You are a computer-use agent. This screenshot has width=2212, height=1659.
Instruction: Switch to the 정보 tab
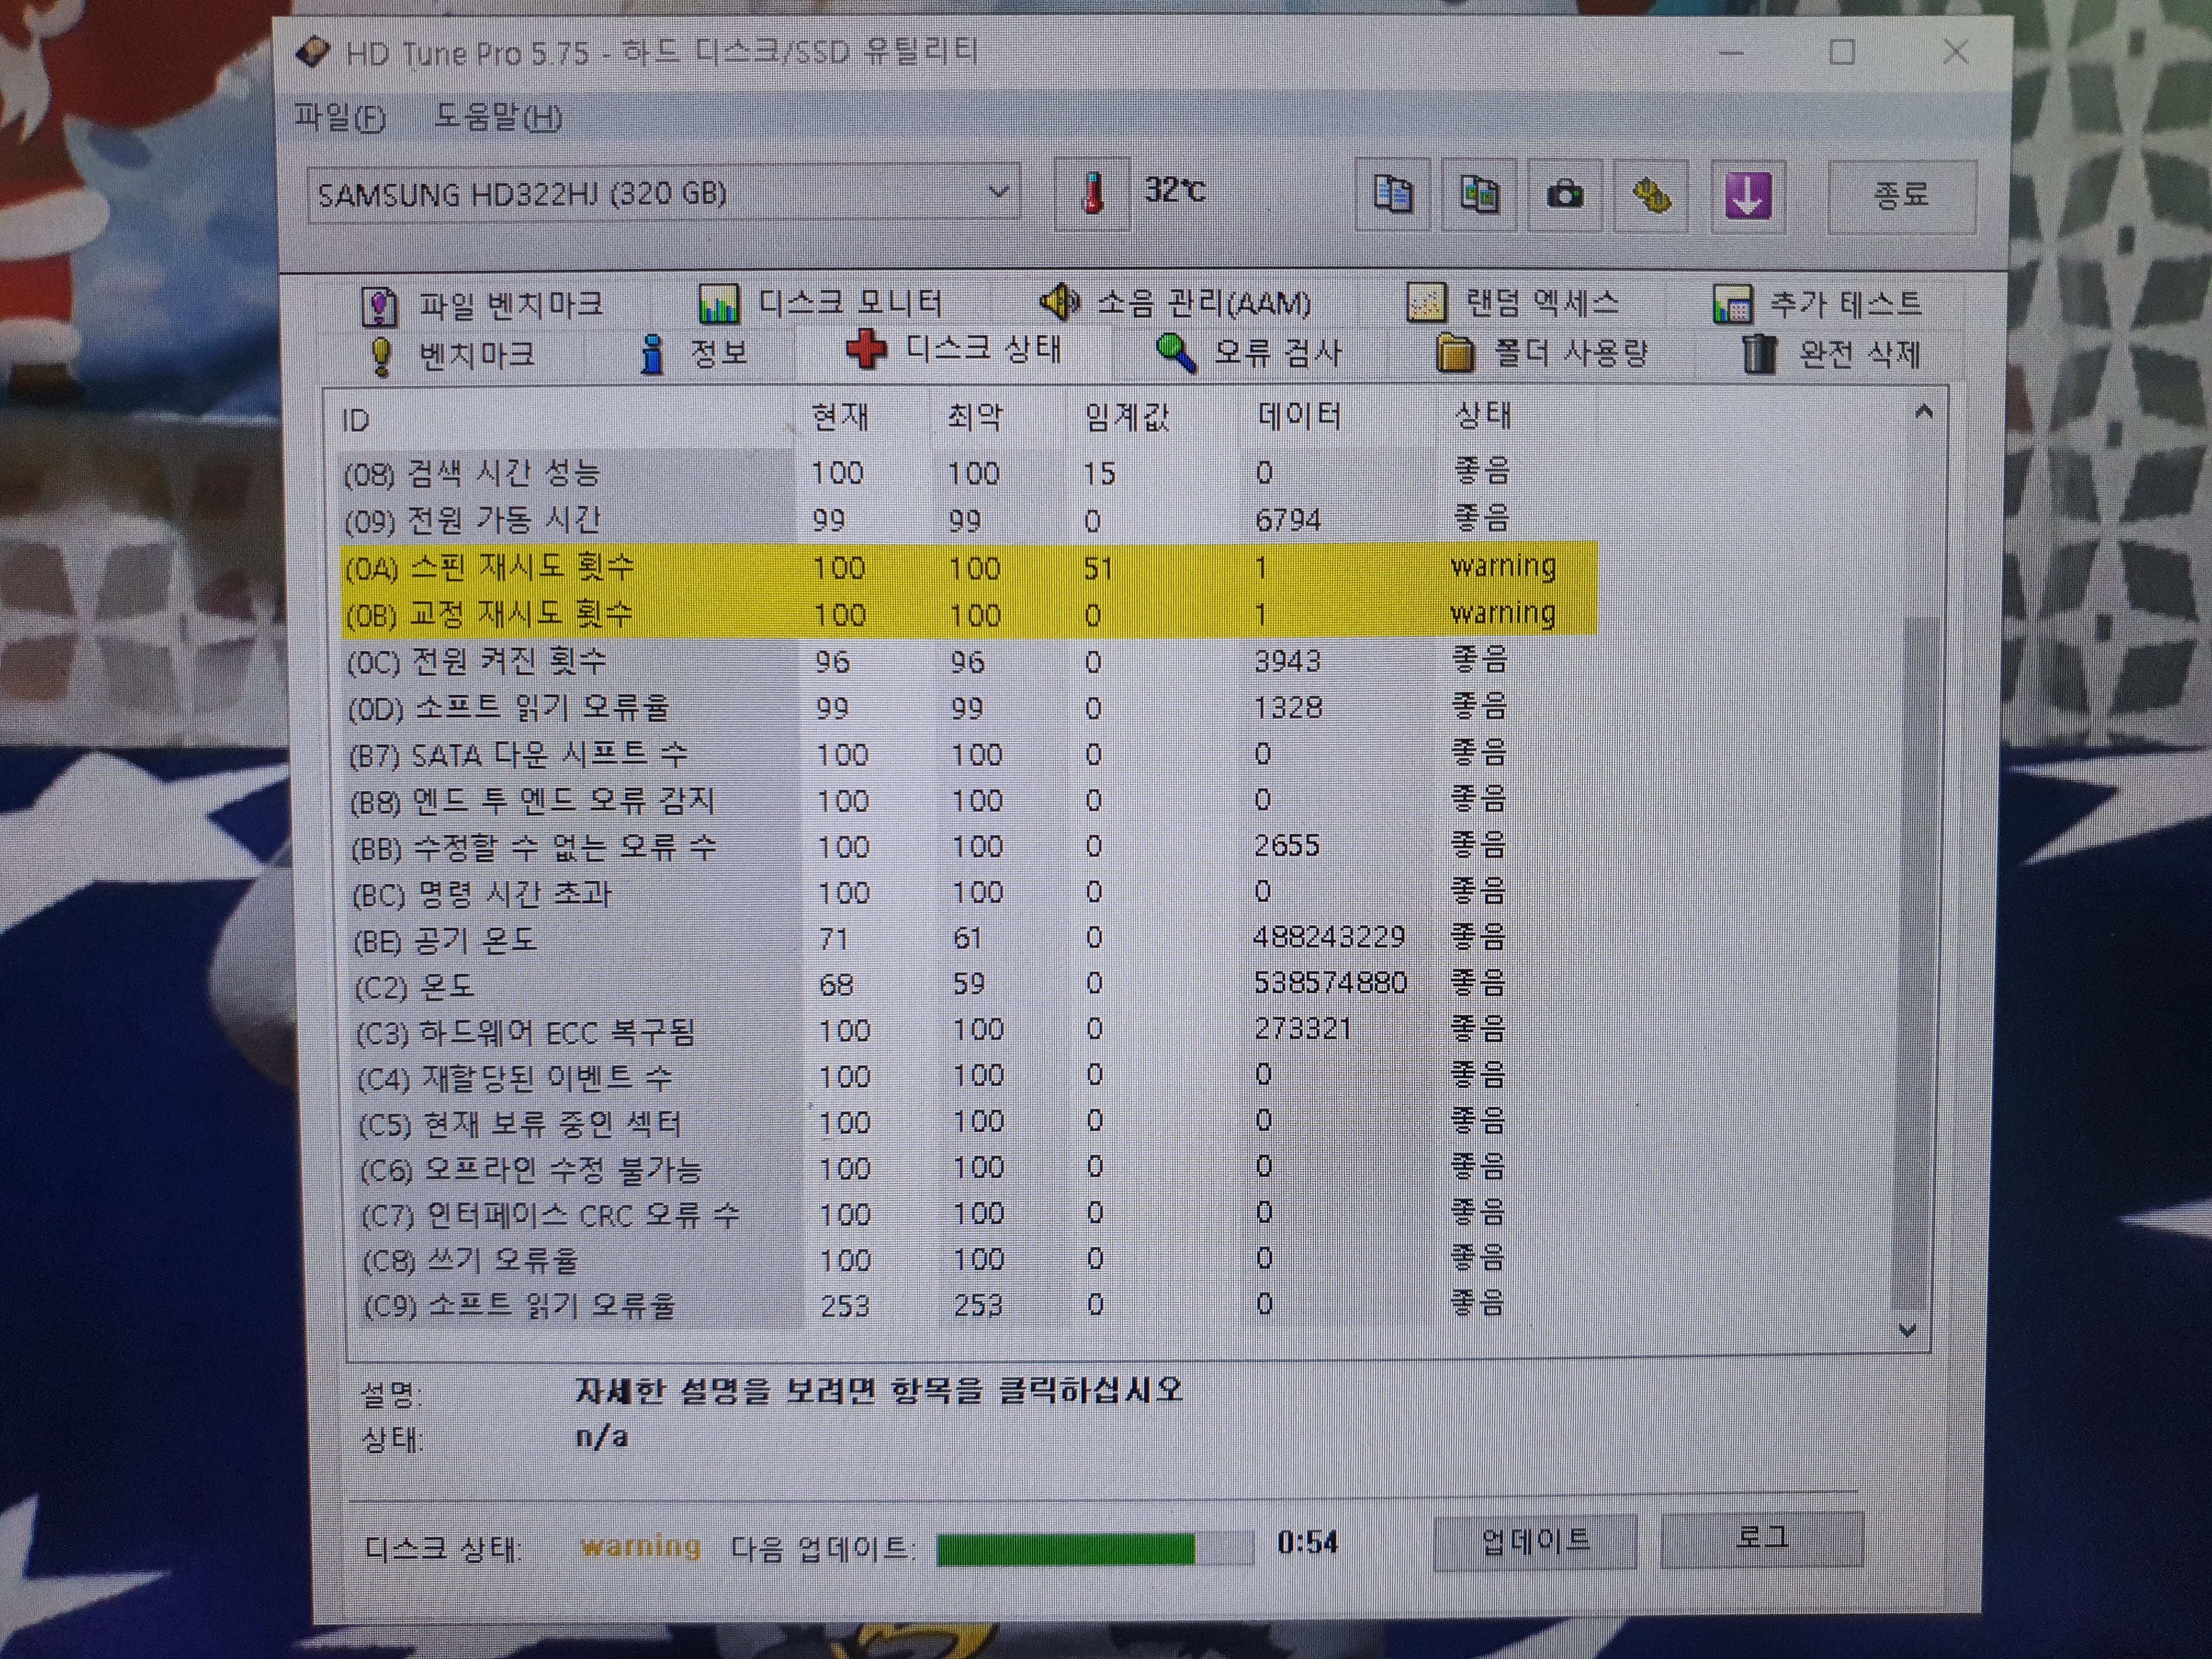pos(694,353)
